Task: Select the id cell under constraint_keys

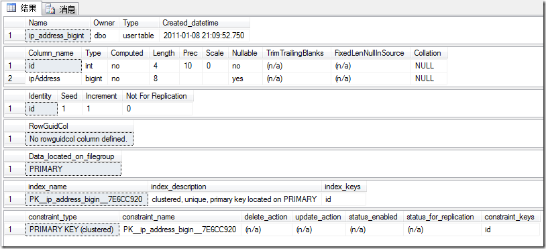Action: pyautogui.click(x=510, y=230)
